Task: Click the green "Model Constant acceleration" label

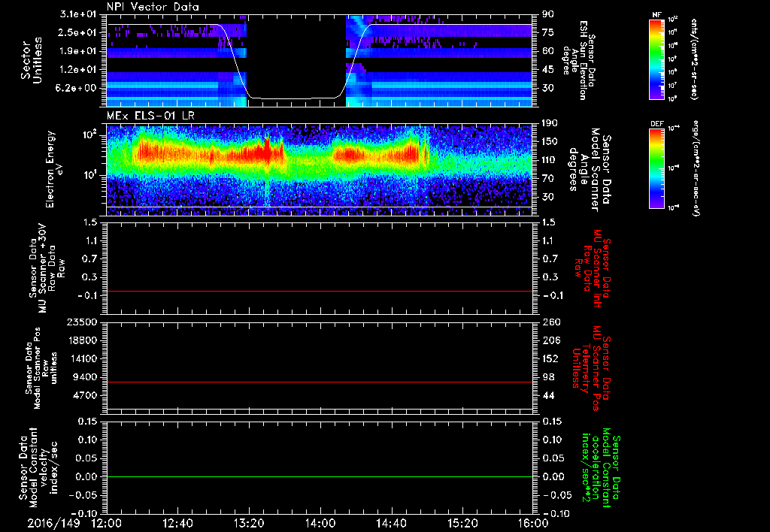Action: (x=601, y=469)
